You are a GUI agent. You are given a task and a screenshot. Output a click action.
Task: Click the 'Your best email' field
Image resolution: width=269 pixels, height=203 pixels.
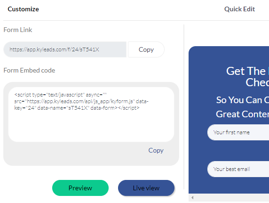coord(238,169)
